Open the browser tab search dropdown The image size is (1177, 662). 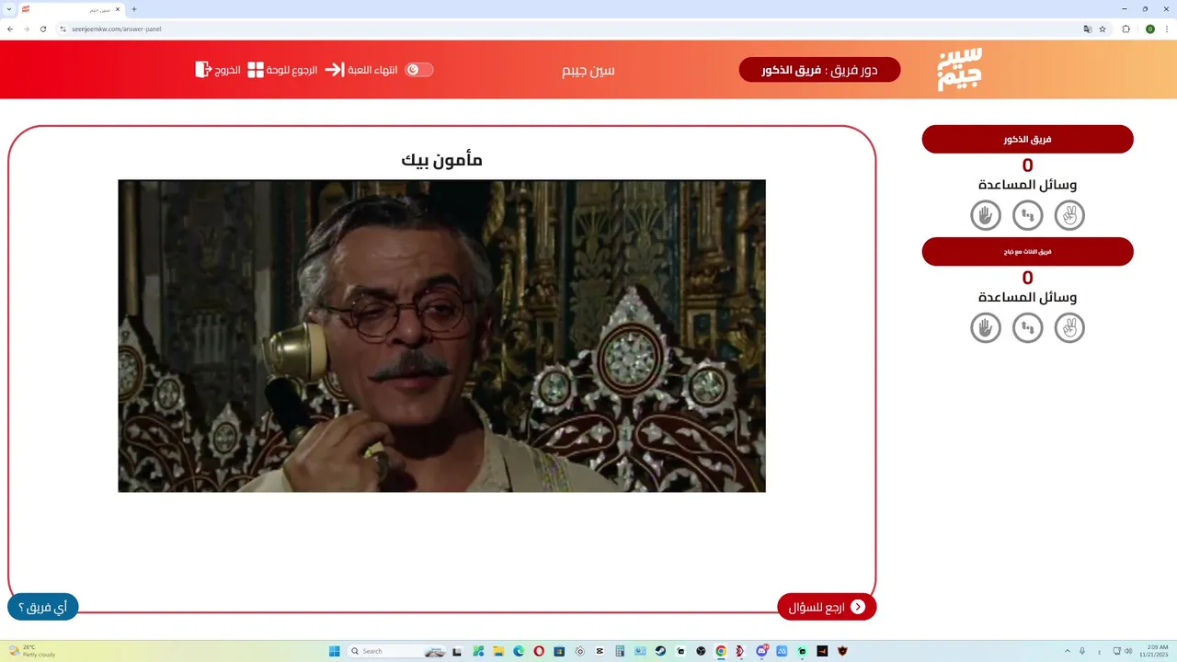pos(8,9)
